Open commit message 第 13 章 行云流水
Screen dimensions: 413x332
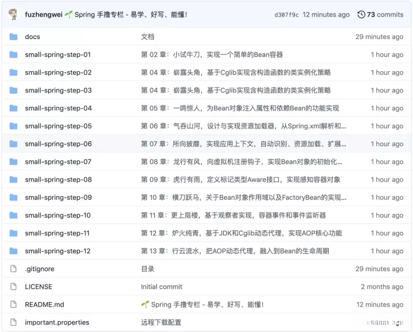tap(235, 251)
